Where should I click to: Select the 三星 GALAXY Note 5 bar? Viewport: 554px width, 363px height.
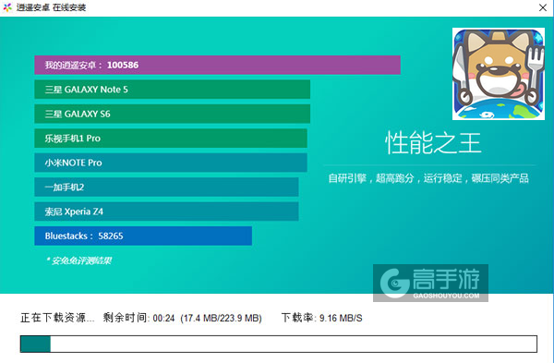tap(172, 90)
